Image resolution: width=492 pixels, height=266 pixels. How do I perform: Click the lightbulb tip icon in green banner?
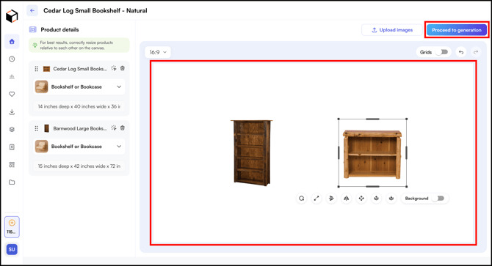(35, 45)
